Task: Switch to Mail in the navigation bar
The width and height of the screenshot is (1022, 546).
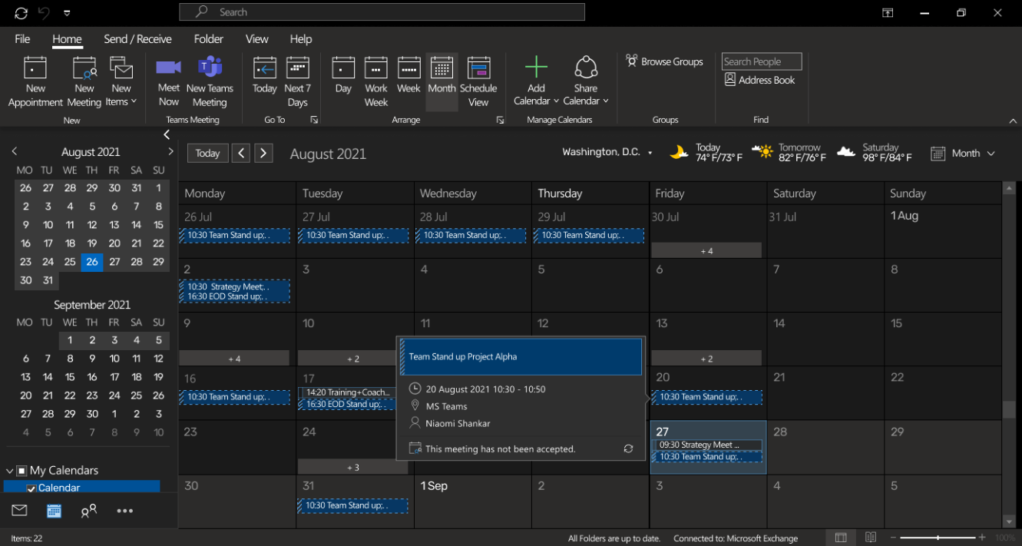Action: click(19, 511)
